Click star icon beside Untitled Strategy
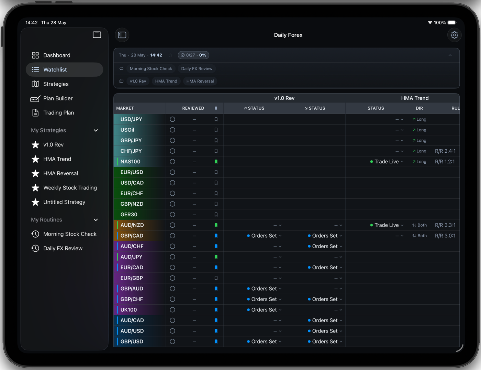Screen dimensions: 481x370 35,202
